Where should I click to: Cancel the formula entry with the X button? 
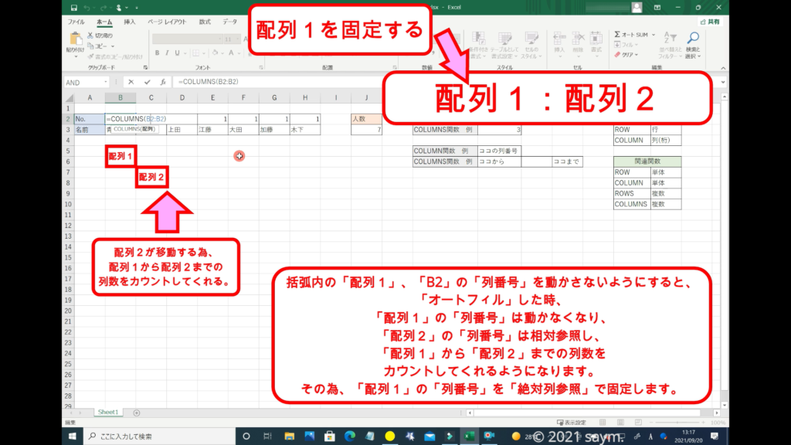point(131,82)
